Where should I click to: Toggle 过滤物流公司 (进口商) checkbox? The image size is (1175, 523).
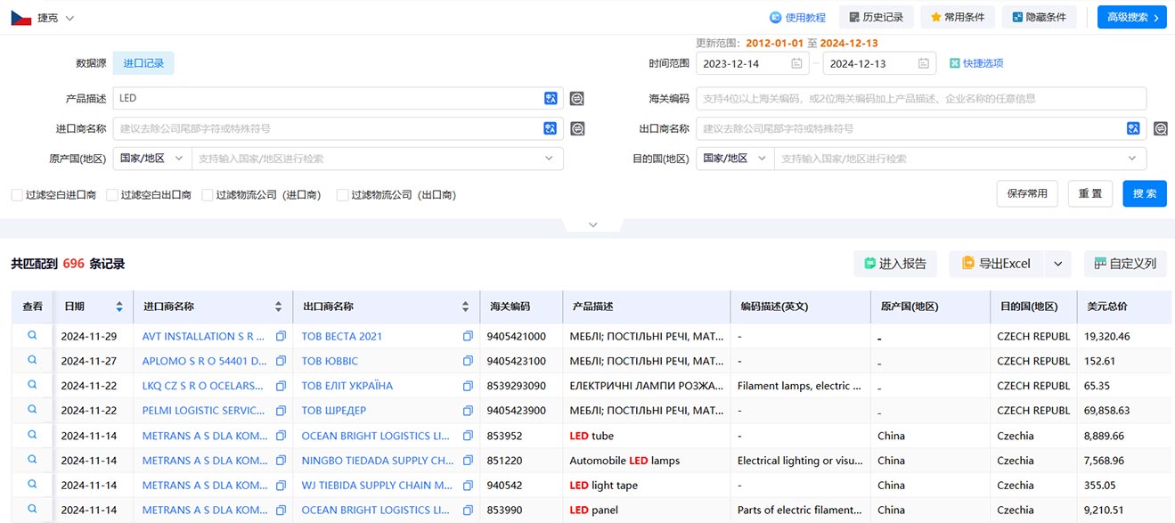point(208,194)
